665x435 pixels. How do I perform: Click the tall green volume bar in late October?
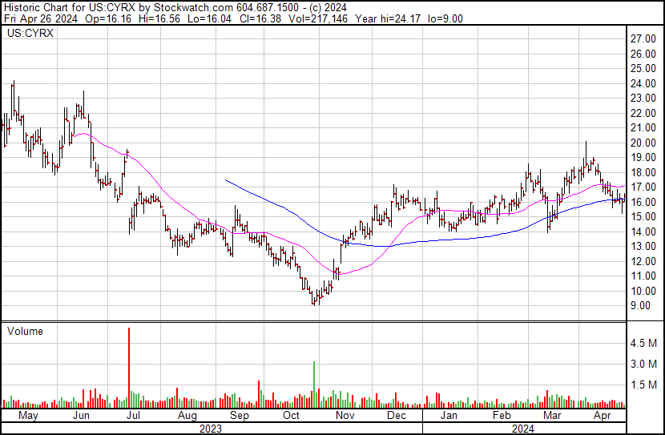point(314,385)
